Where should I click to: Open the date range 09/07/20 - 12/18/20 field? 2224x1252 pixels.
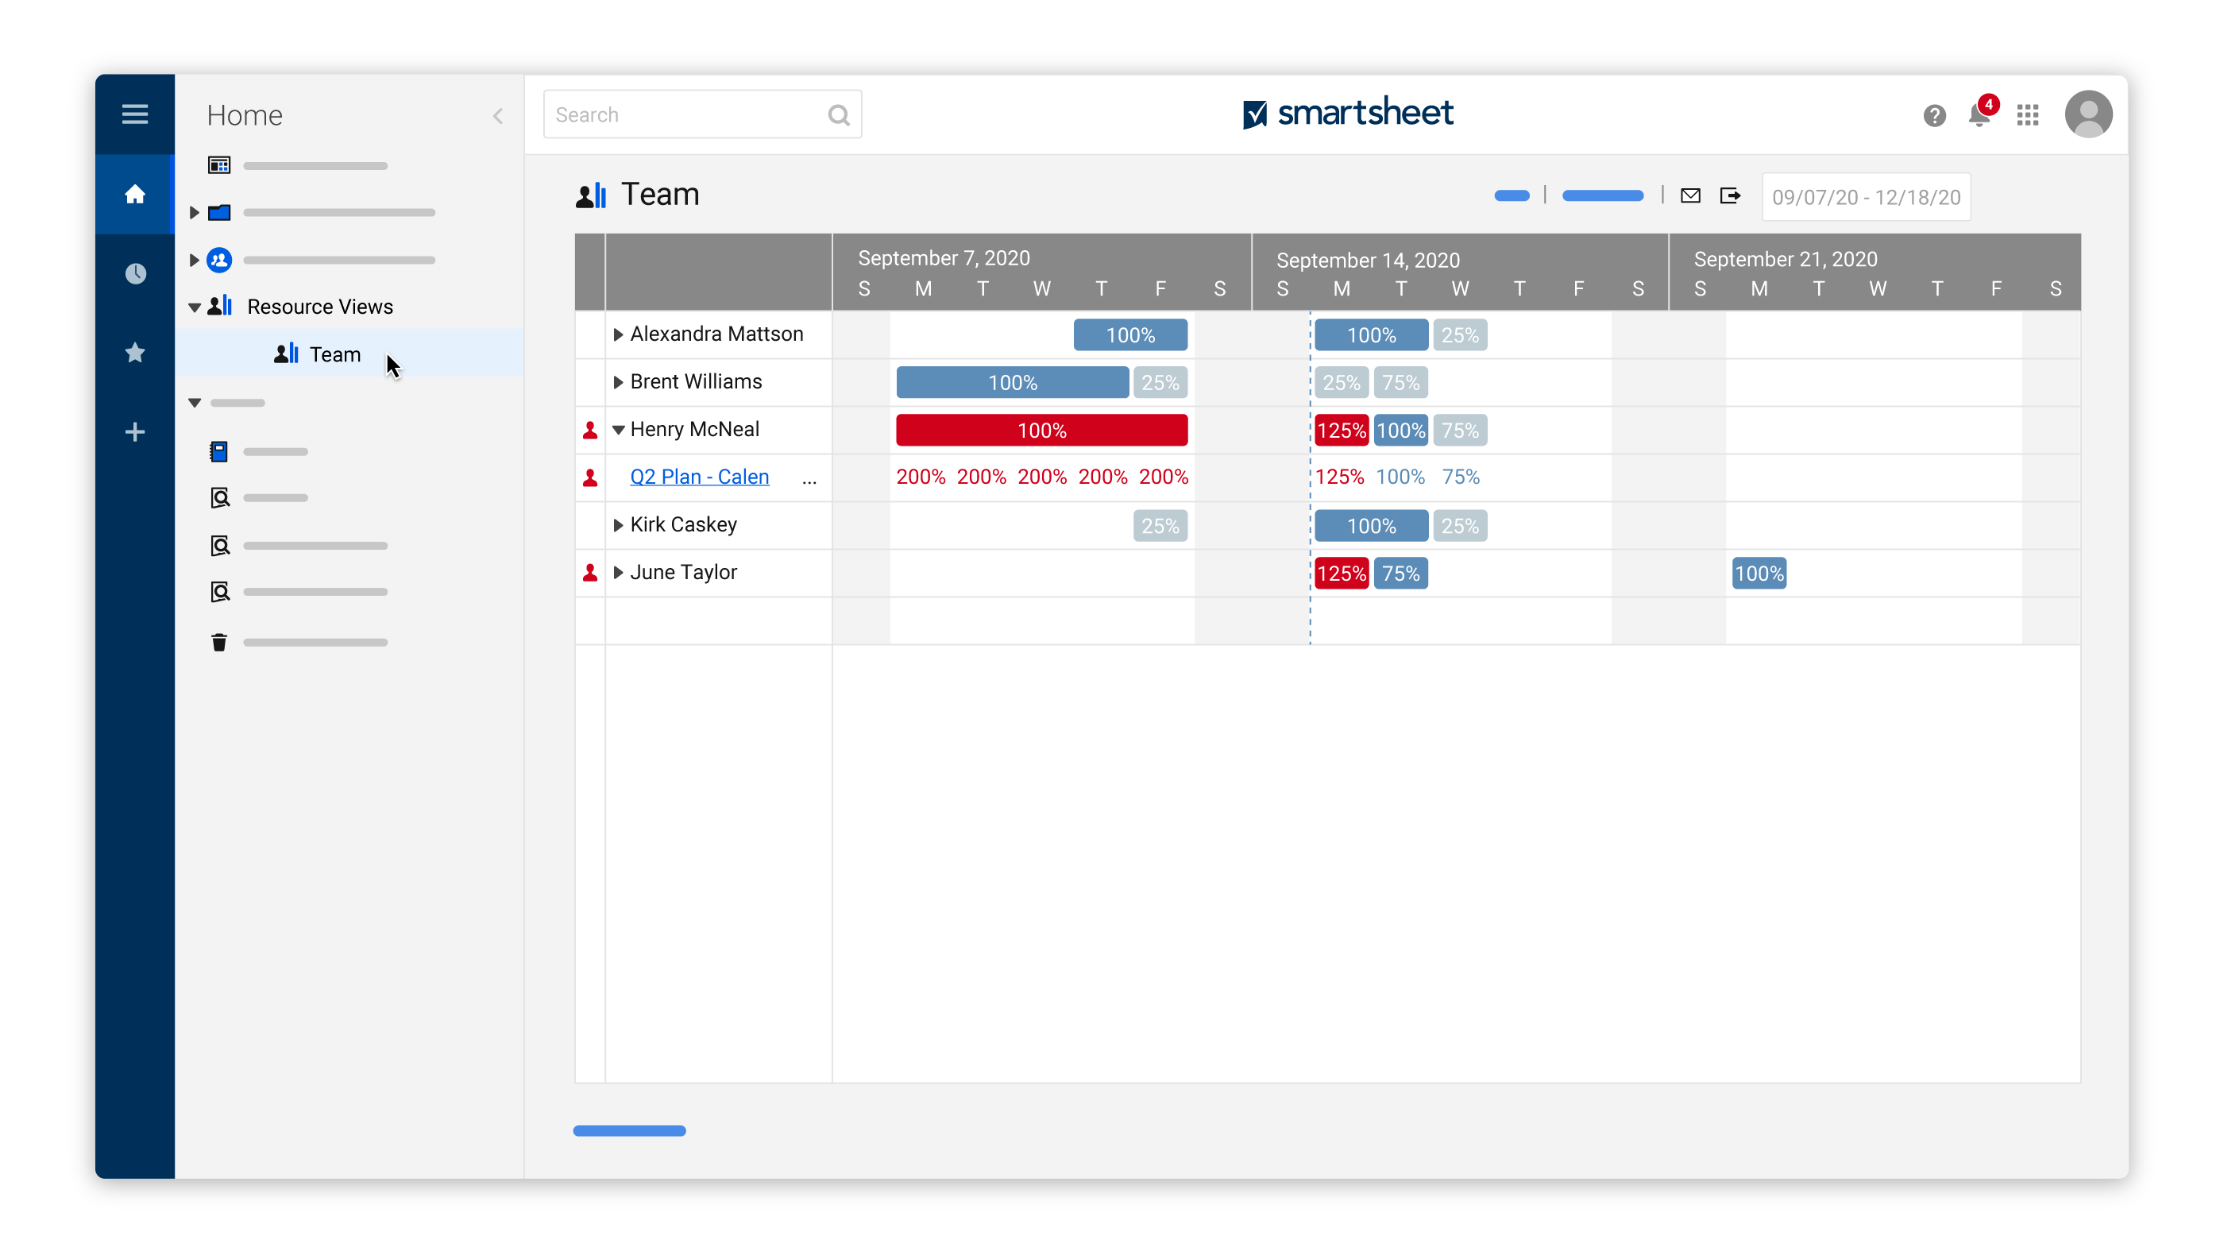1866,197
